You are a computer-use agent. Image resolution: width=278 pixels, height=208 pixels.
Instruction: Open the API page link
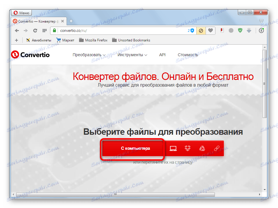[162, 55]
